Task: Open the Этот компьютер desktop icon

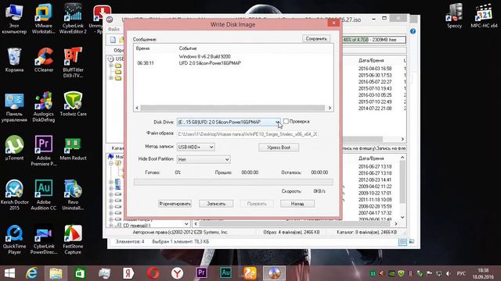Action: 14,19
